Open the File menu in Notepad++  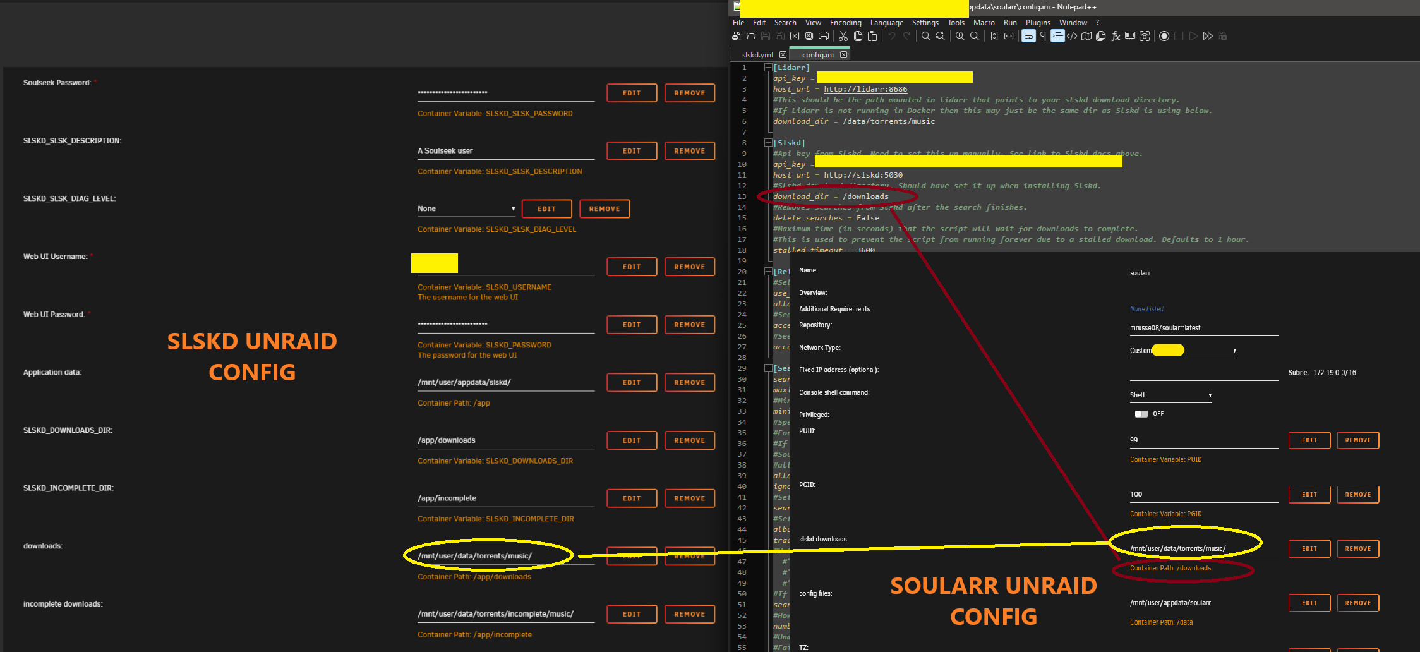tap(738, 23)
